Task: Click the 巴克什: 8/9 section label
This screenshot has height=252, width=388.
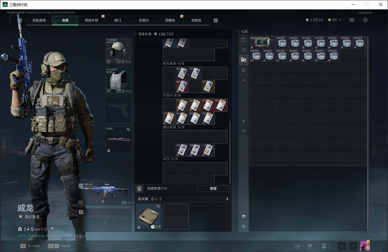Action: pos(172,95)
